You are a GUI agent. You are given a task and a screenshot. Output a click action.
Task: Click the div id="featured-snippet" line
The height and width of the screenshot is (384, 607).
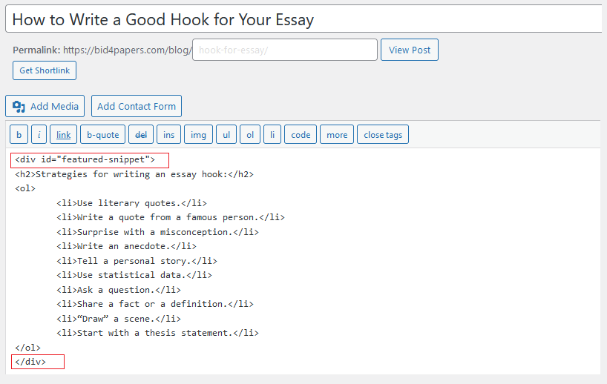pyautogui.click(x=85, y=159)
